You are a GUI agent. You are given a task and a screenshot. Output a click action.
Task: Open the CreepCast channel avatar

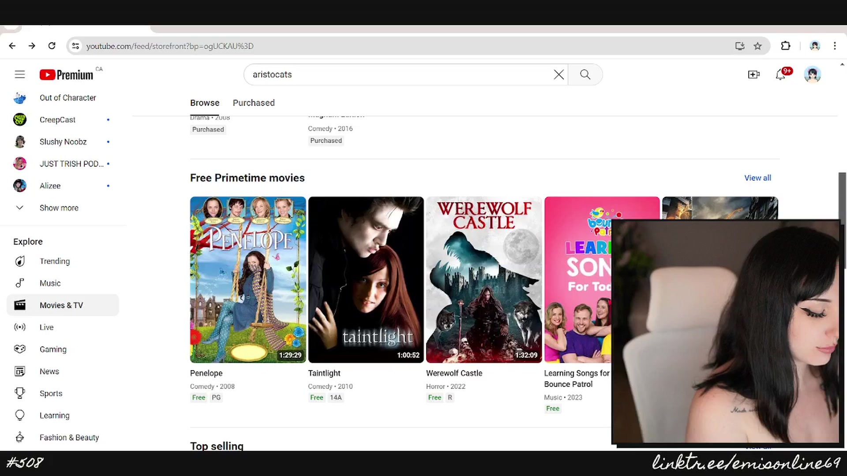point(20,119)
